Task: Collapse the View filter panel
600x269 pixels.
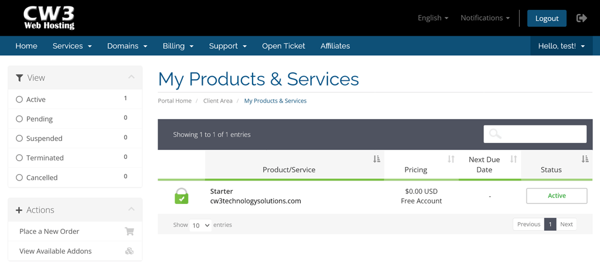Action: tap(131, 77)
